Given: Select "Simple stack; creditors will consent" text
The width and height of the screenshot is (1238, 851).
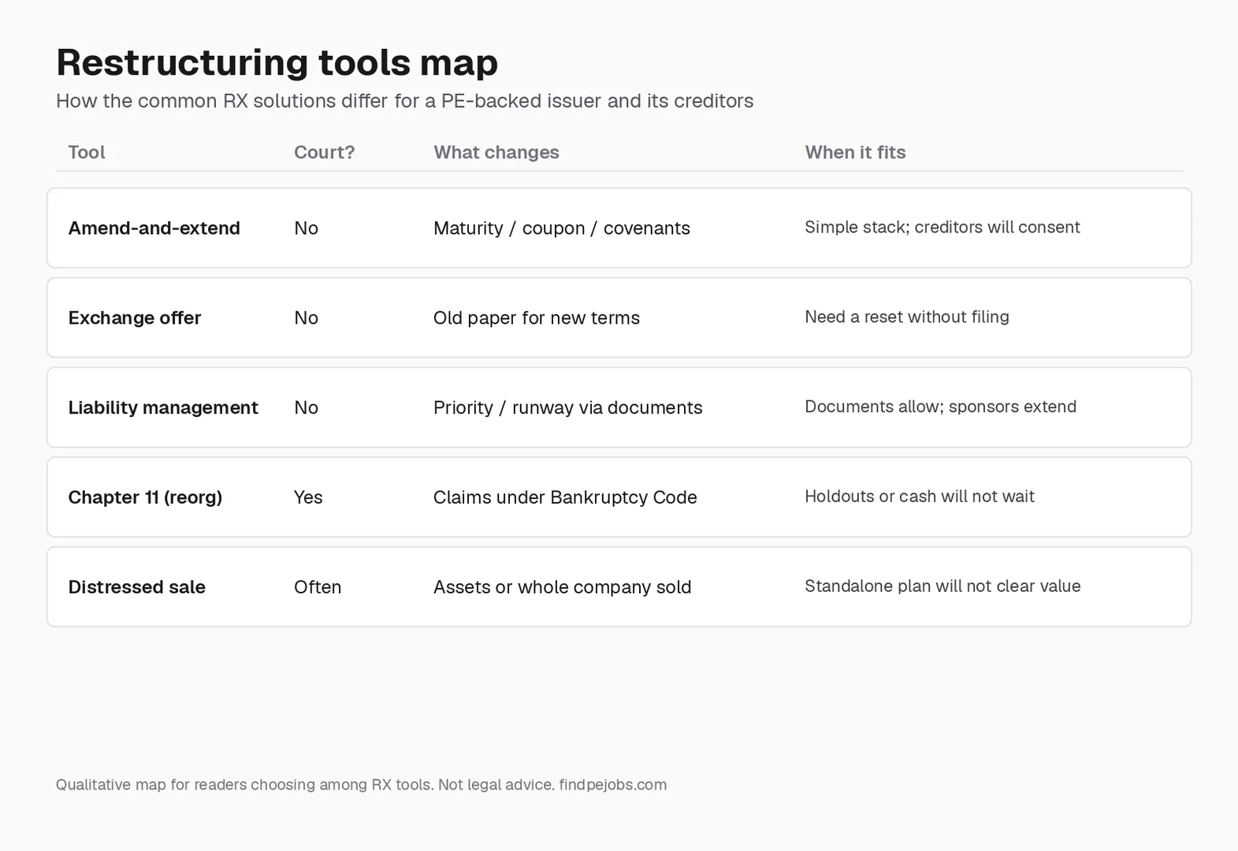Looking at the screenshot, I should click(x=942, y=227).
